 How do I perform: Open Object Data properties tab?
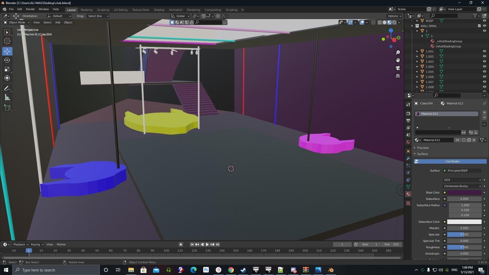[x=408, y=187]
